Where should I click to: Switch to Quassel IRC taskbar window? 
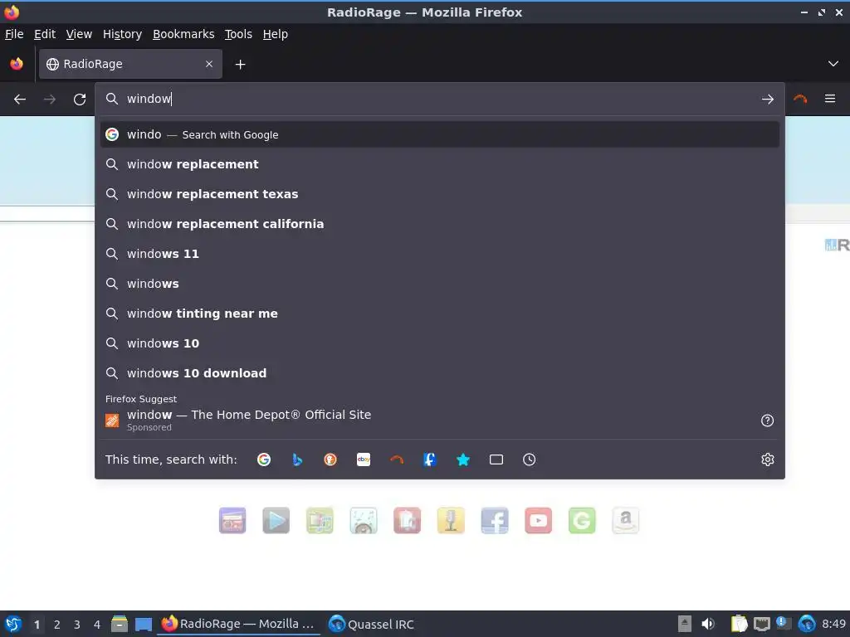(x=371, y=624)
